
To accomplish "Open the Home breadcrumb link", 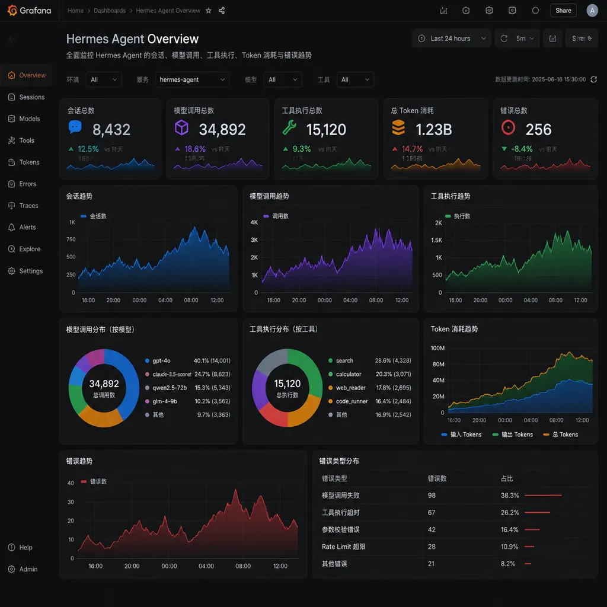I will coord(75,11).
